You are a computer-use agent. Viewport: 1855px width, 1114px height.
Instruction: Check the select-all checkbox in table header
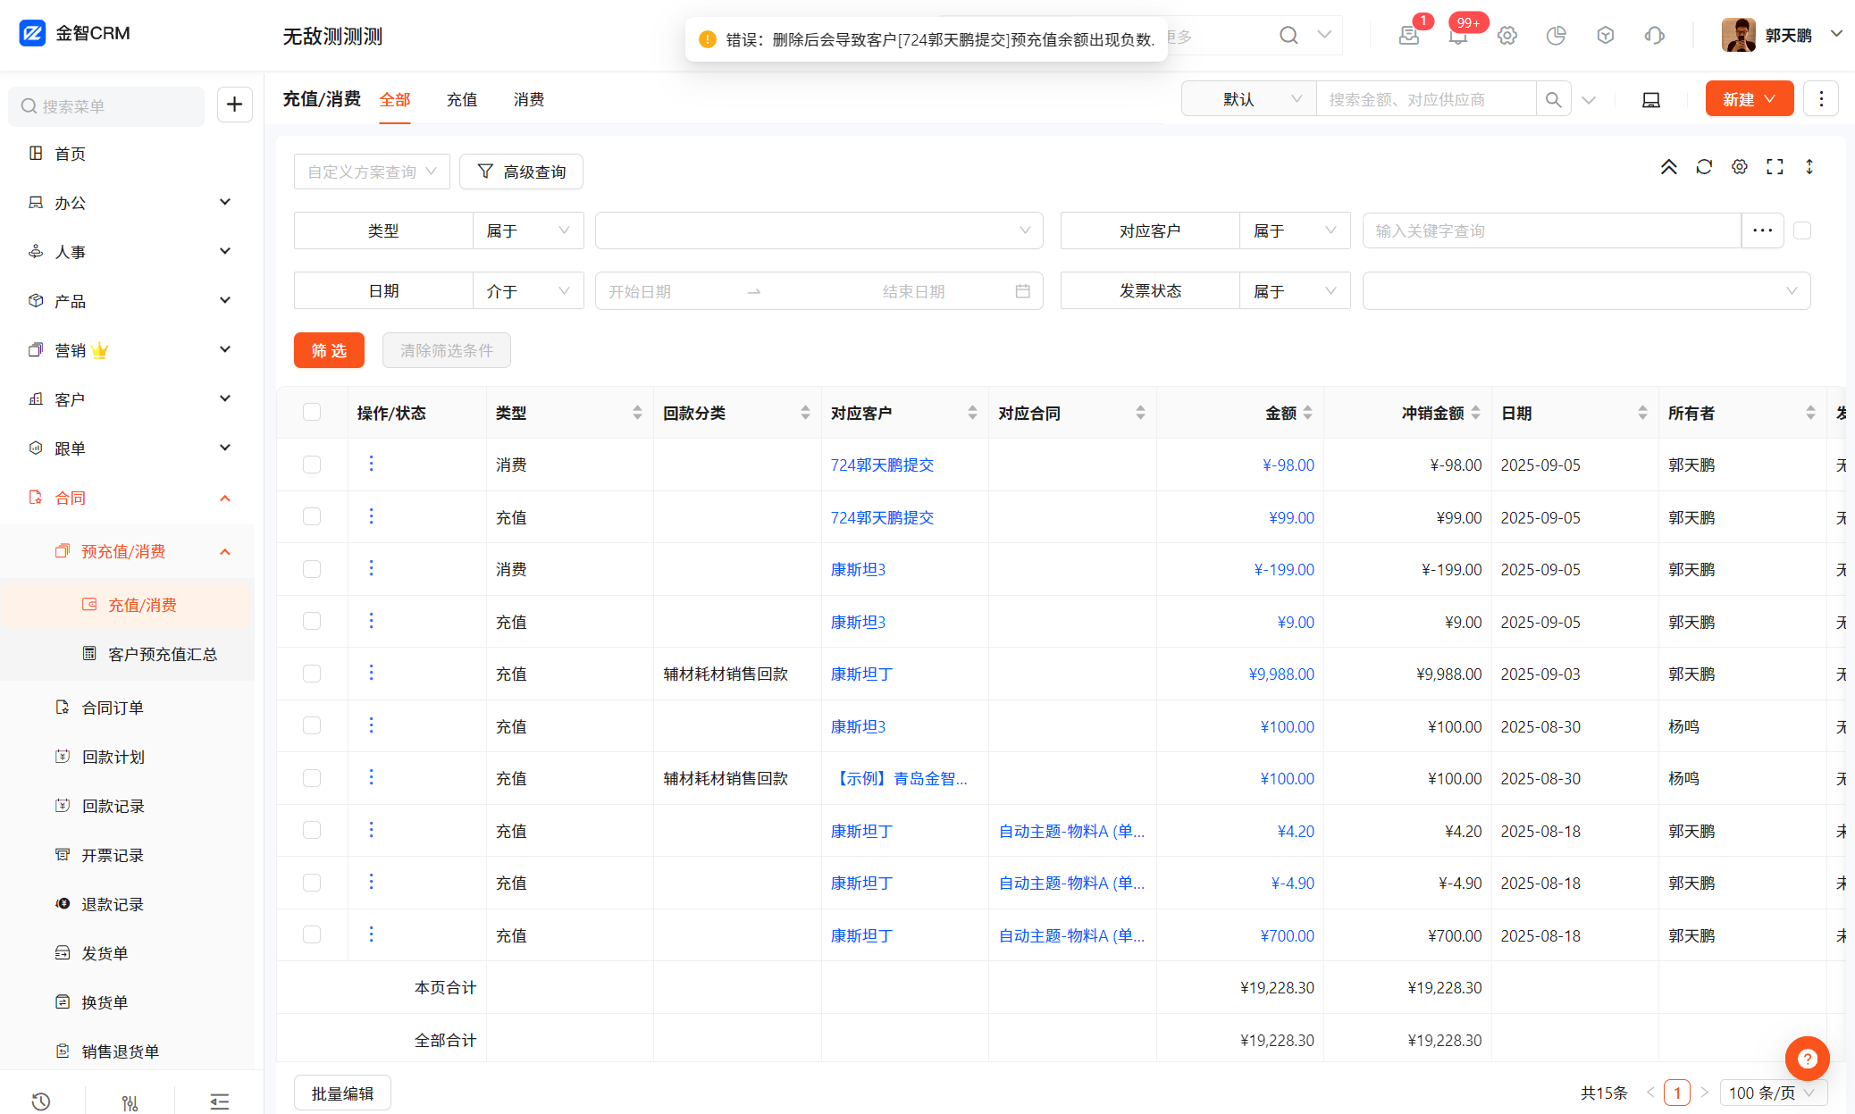click(312, 412)
